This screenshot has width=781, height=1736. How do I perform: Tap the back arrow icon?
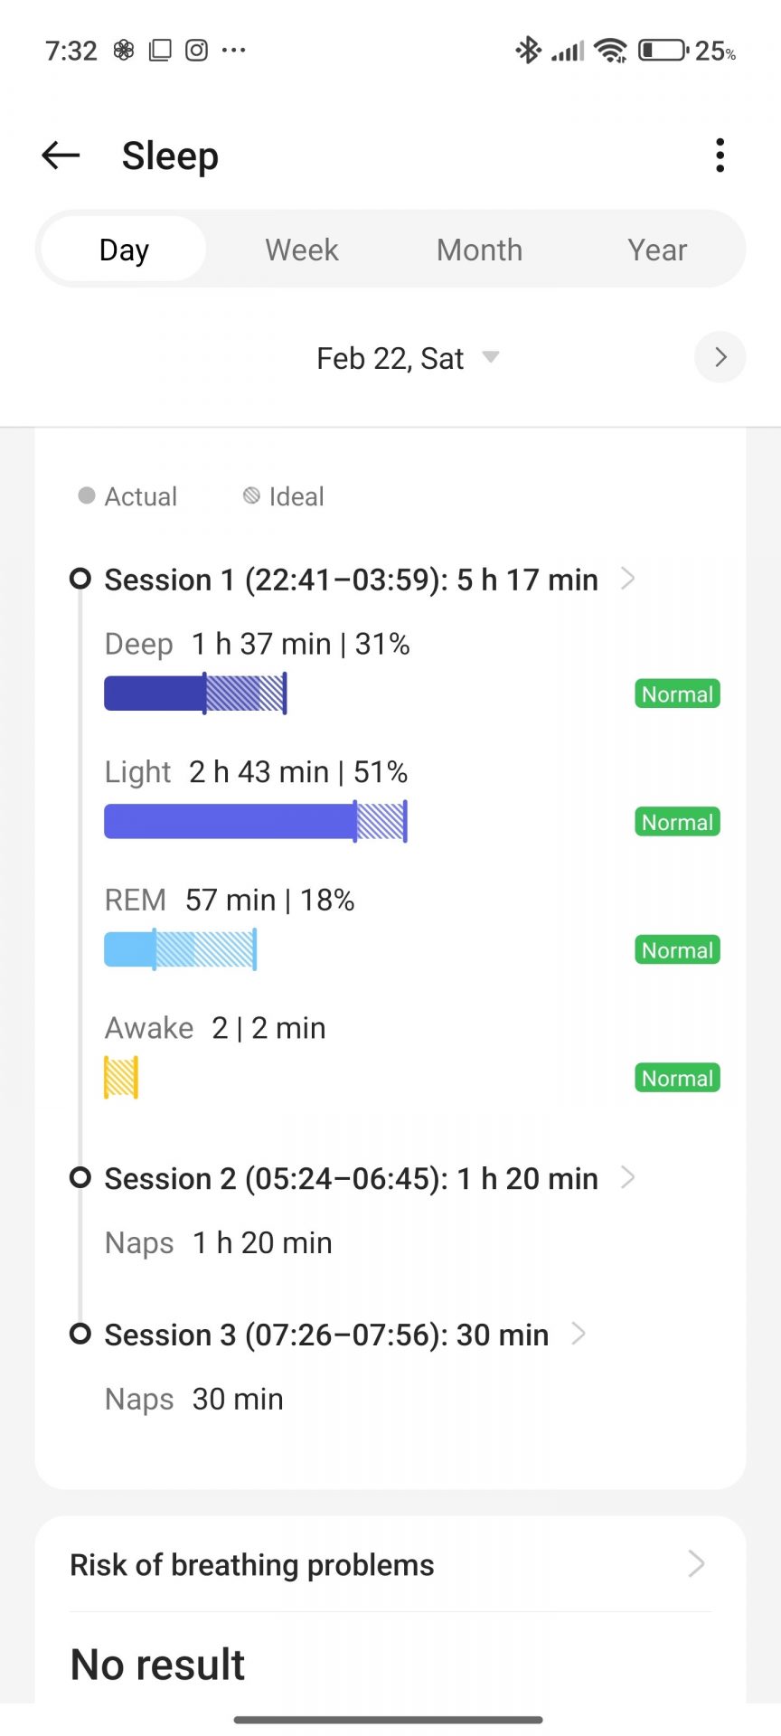coord(61,156)
